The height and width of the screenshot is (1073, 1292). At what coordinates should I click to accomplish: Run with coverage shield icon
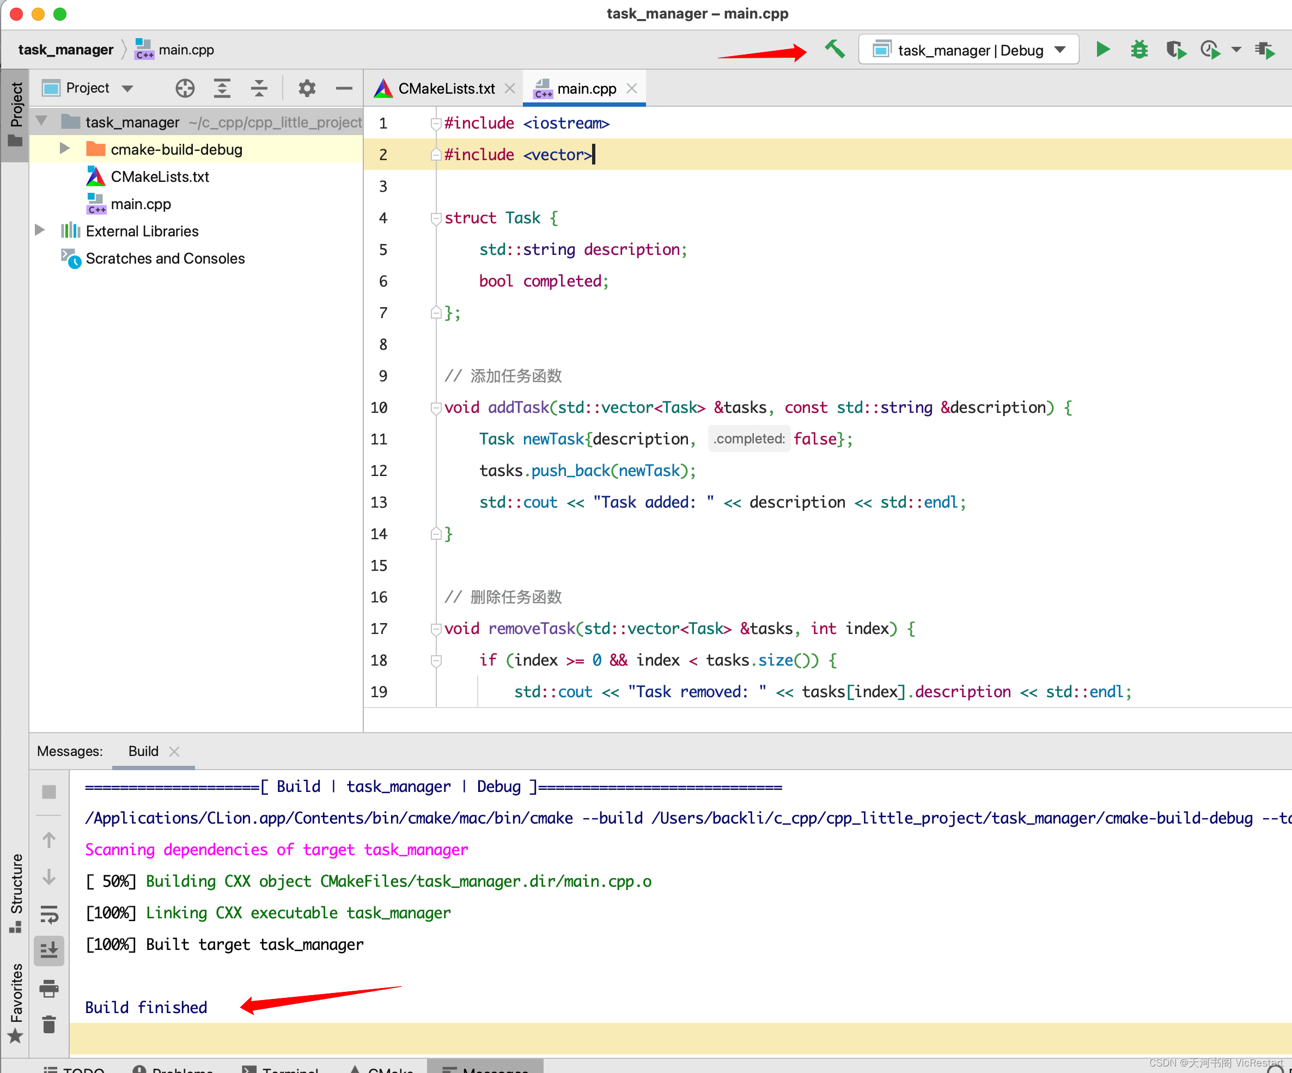(x=1176, y=49)
